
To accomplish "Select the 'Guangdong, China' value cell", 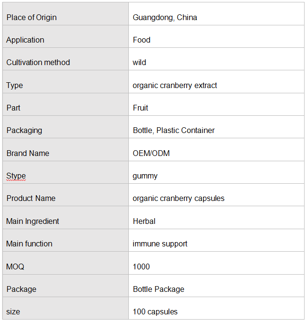I will pos(216,14).
